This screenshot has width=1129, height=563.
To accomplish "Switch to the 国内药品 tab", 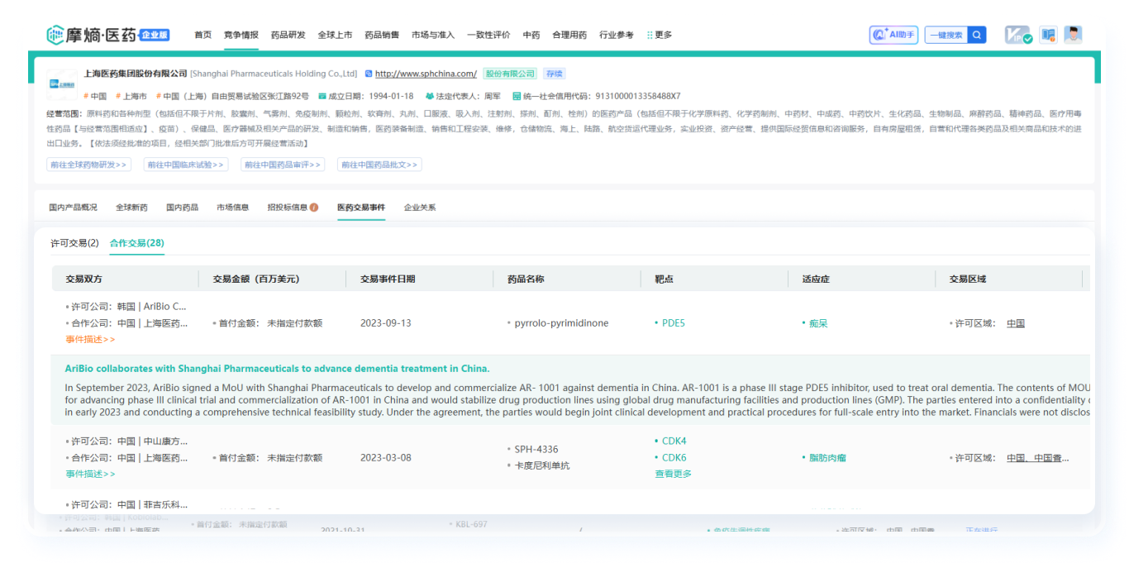I will [x=182, y=208].
